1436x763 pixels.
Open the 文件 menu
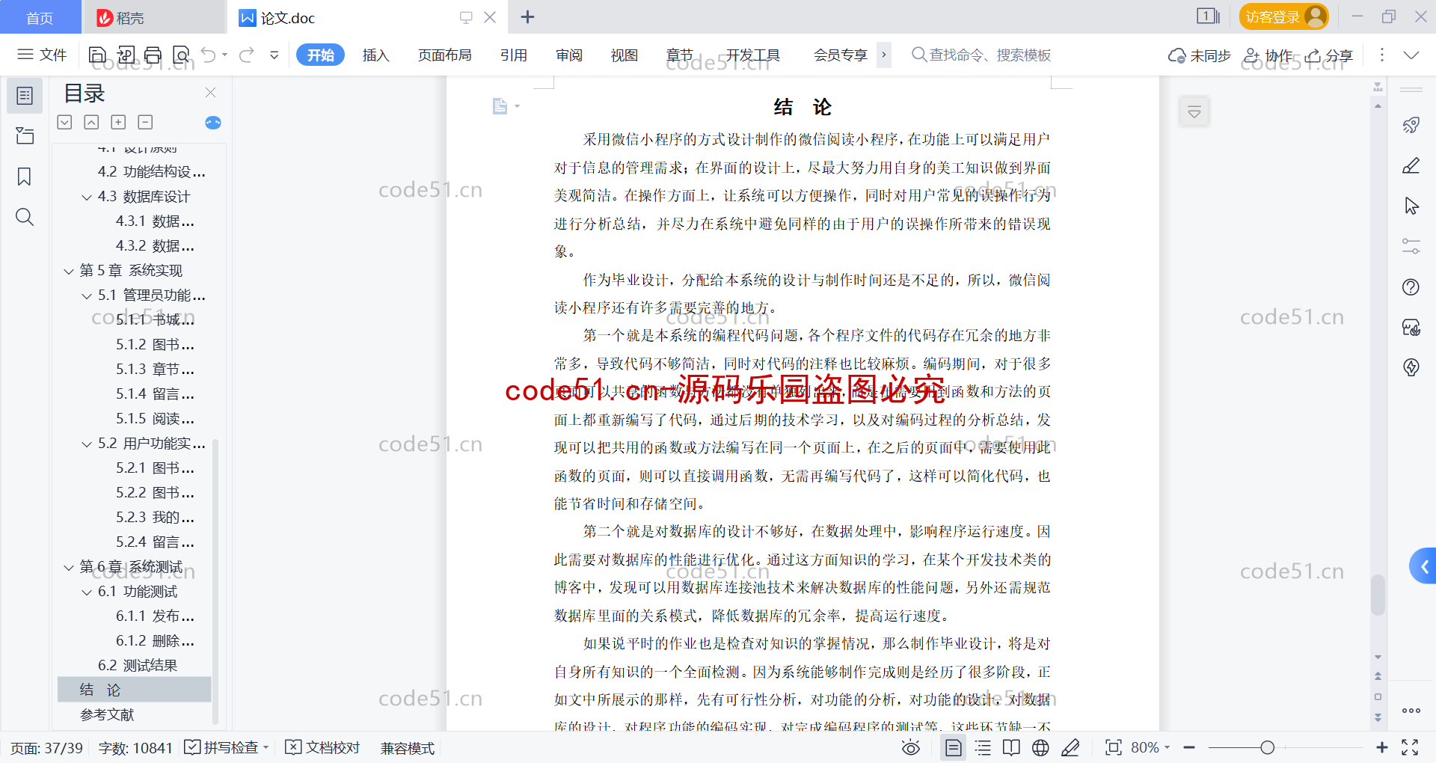point(43,55)
